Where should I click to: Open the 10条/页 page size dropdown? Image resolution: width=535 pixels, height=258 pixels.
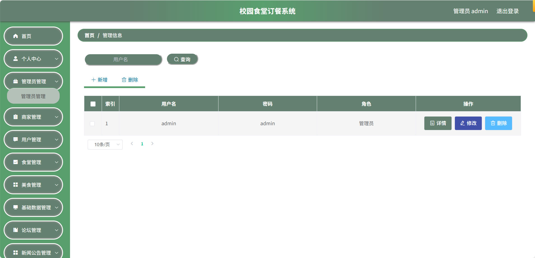point(105,145)
